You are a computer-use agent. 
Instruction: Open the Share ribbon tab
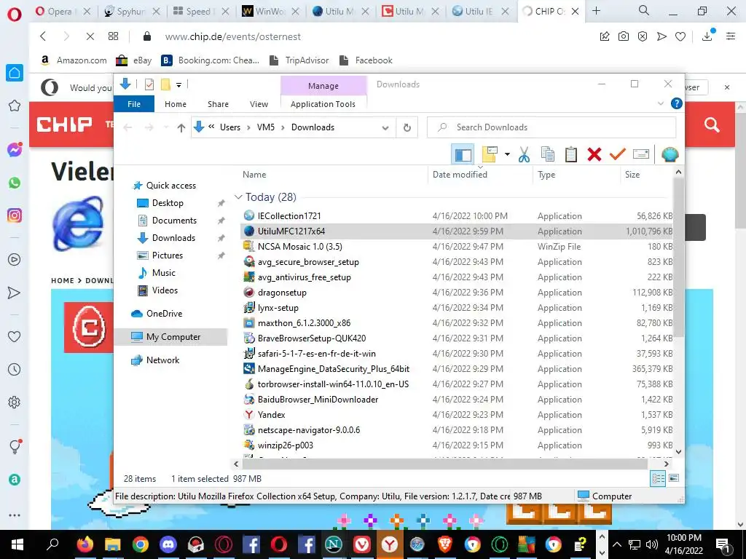point(218,103)
